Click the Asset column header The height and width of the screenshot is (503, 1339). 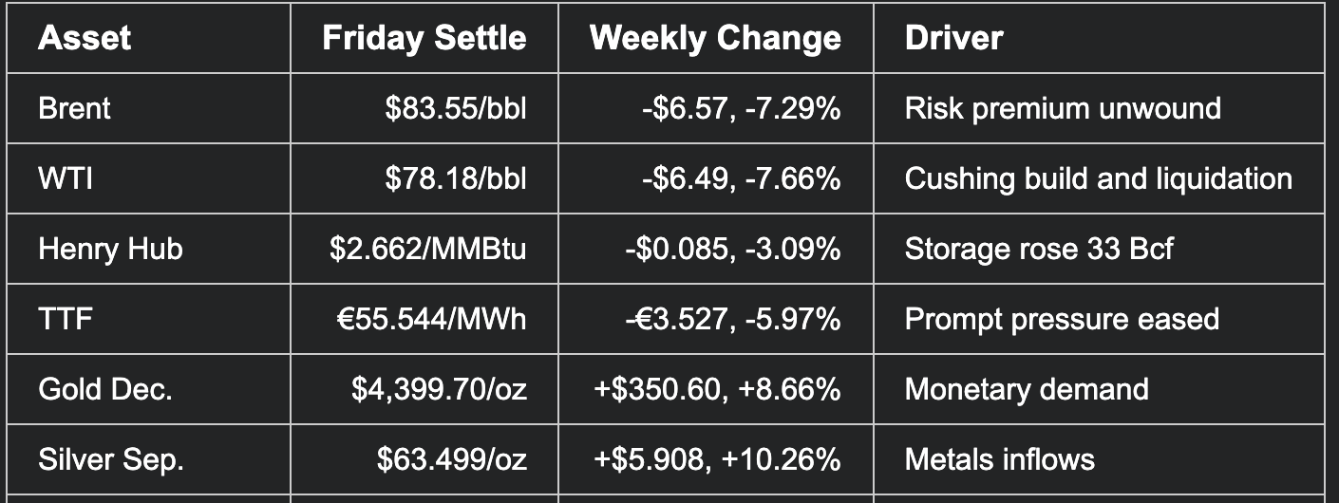click(84, 38)
